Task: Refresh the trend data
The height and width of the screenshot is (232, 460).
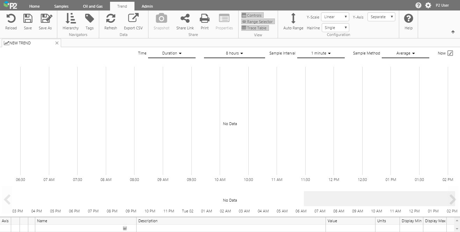Action: coord(111,19)
